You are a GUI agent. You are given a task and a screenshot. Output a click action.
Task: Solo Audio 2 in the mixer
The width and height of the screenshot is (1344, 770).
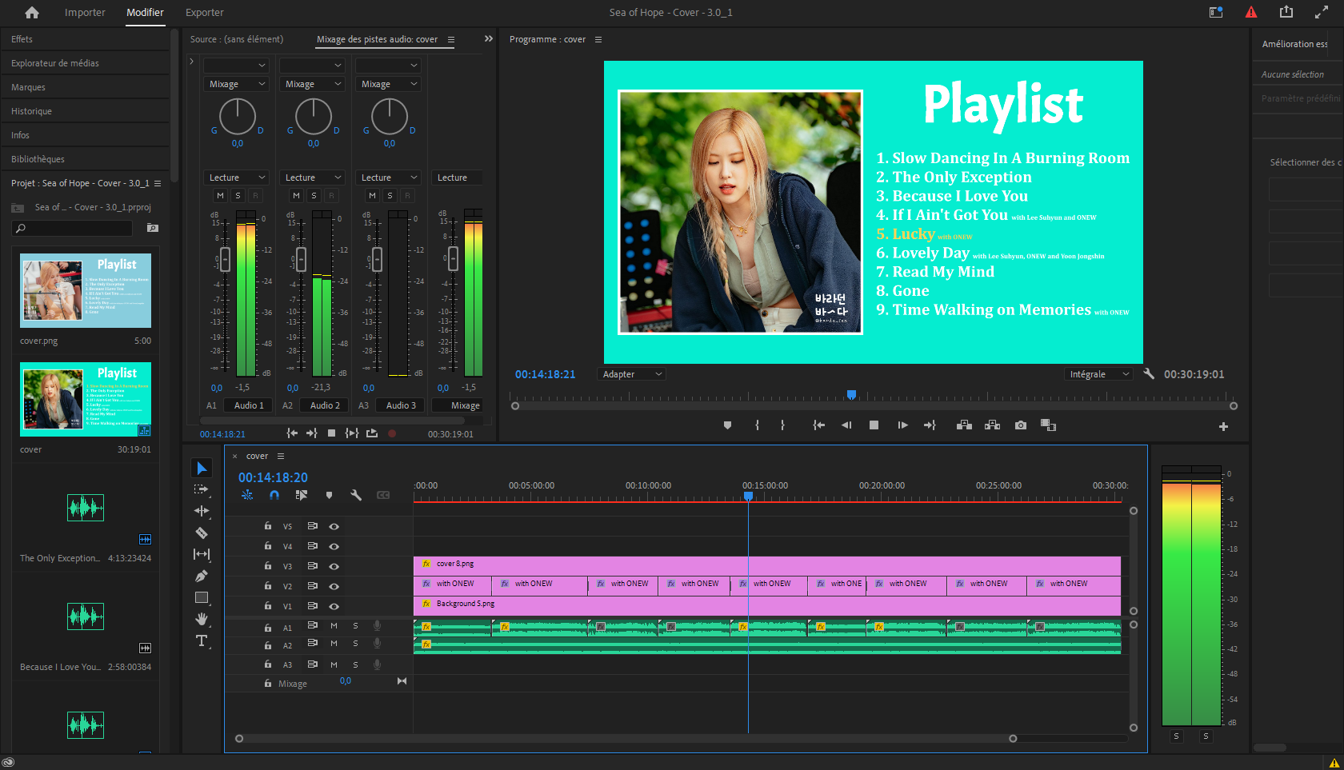314,195
